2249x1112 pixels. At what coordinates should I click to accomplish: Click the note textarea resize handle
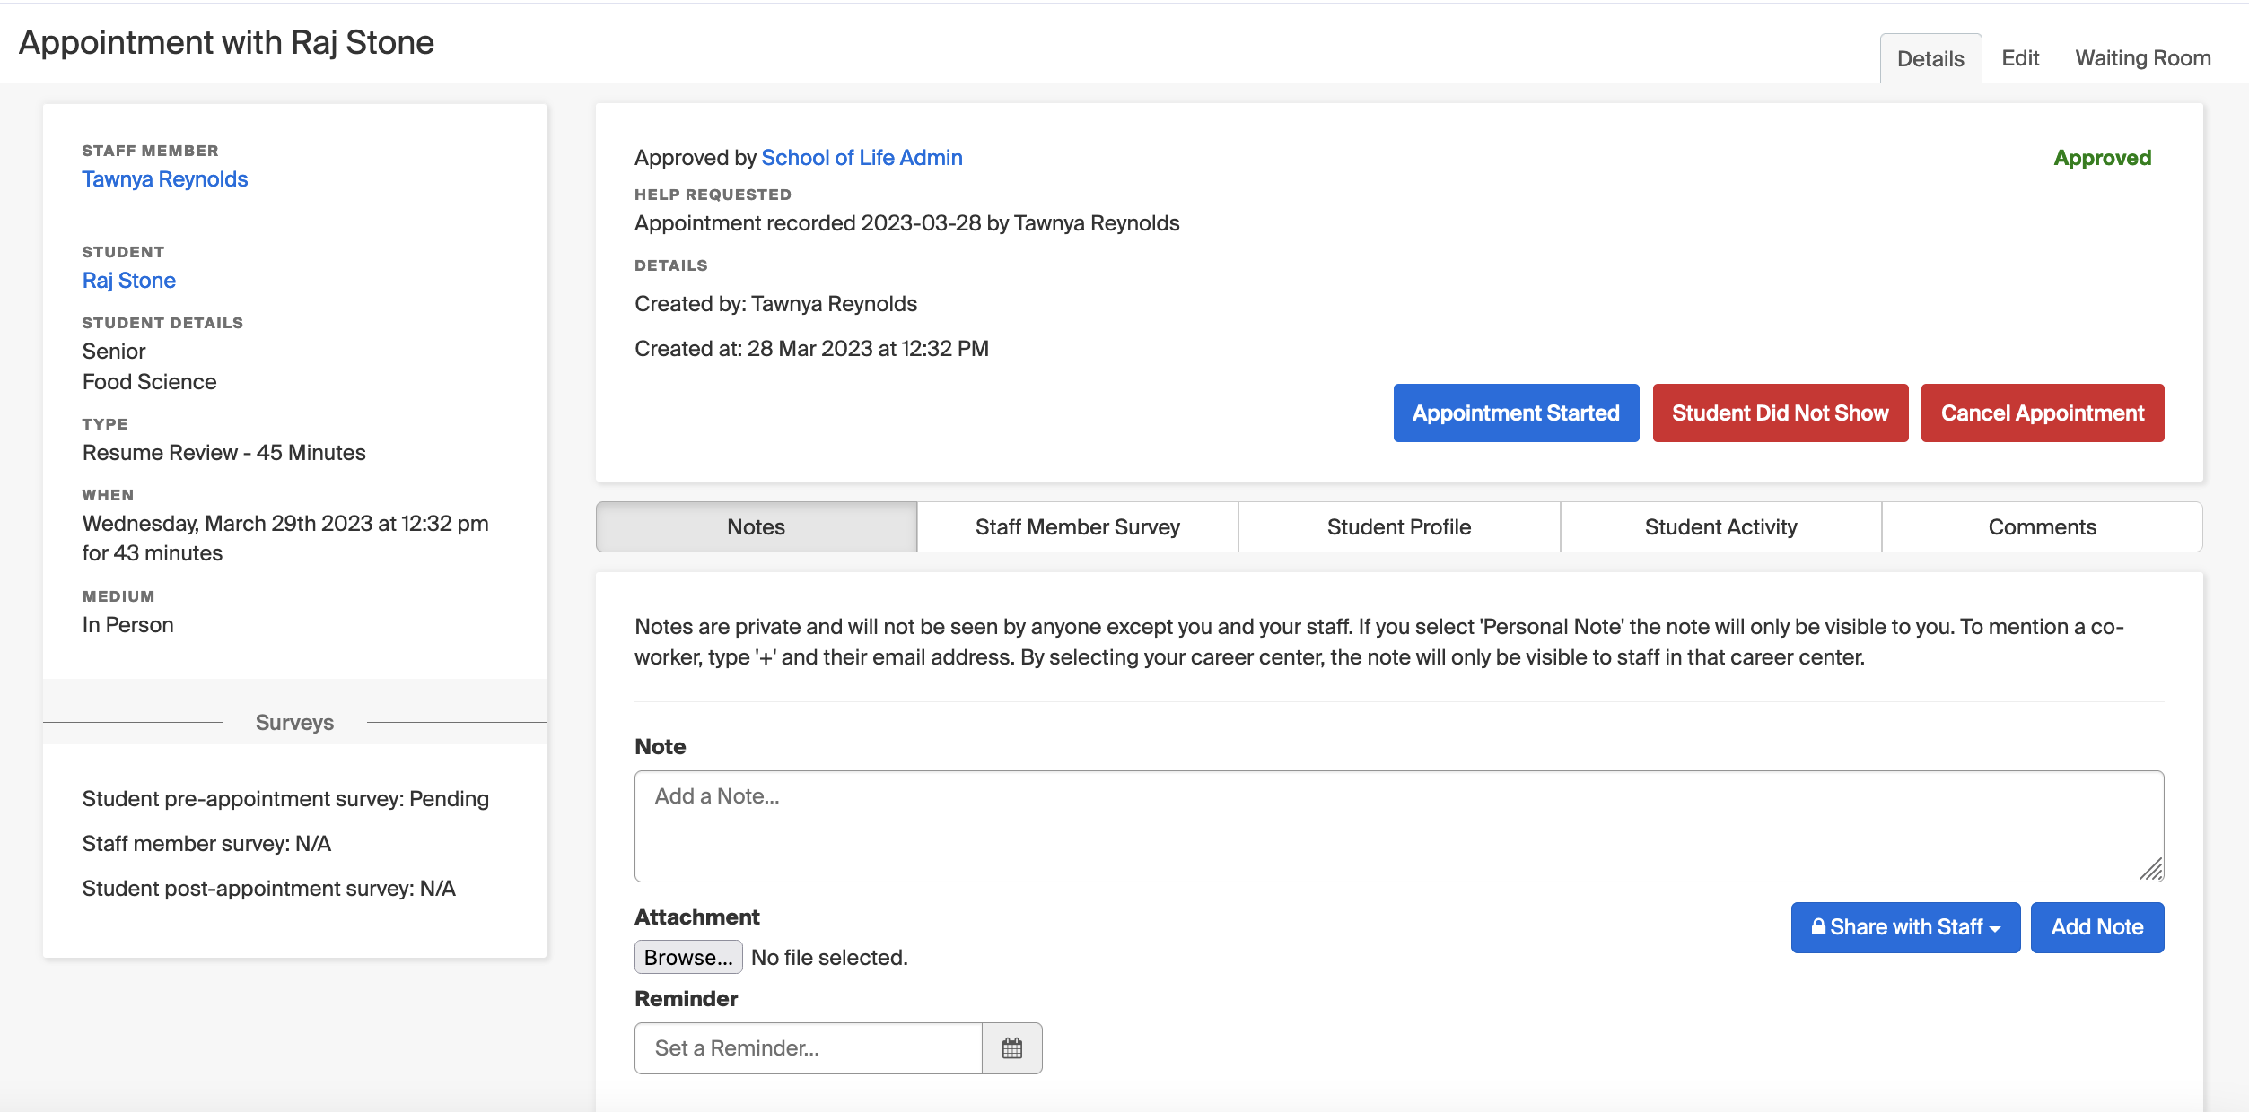(2151, 869)
